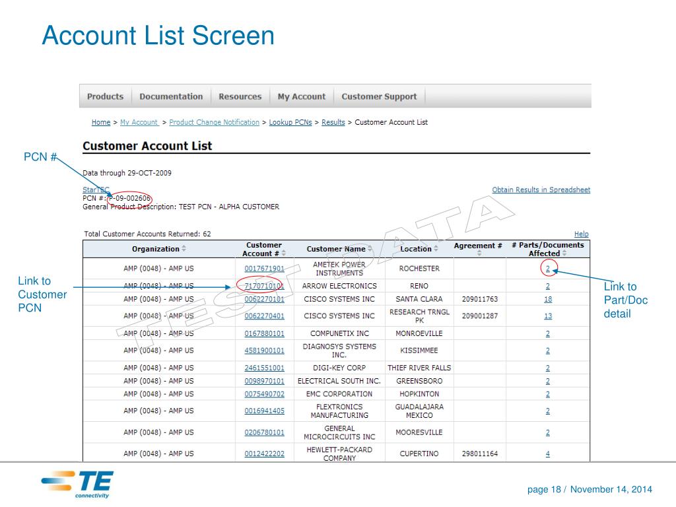This screenshot has width=676, height=507.
Task: Click the SANTA CLARA location cell
Action: tap(419, 299)
